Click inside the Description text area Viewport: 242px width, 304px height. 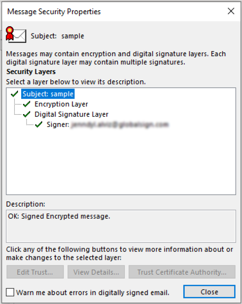(x=121, y=226)
